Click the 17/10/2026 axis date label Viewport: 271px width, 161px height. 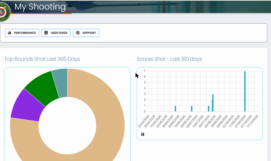(x=252, y=121)
